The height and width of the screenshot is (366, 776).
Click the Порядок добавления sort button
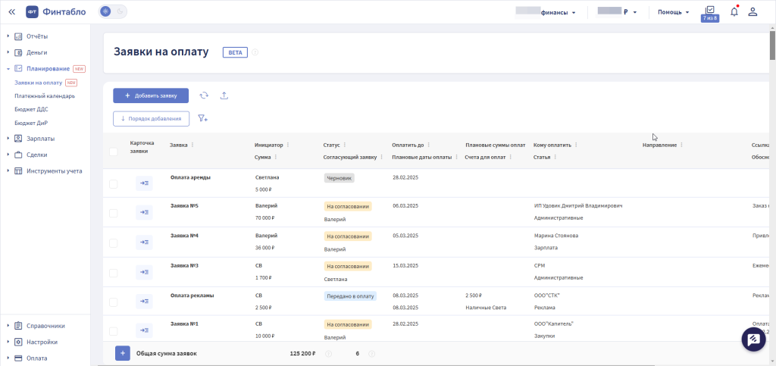[151, 119]
